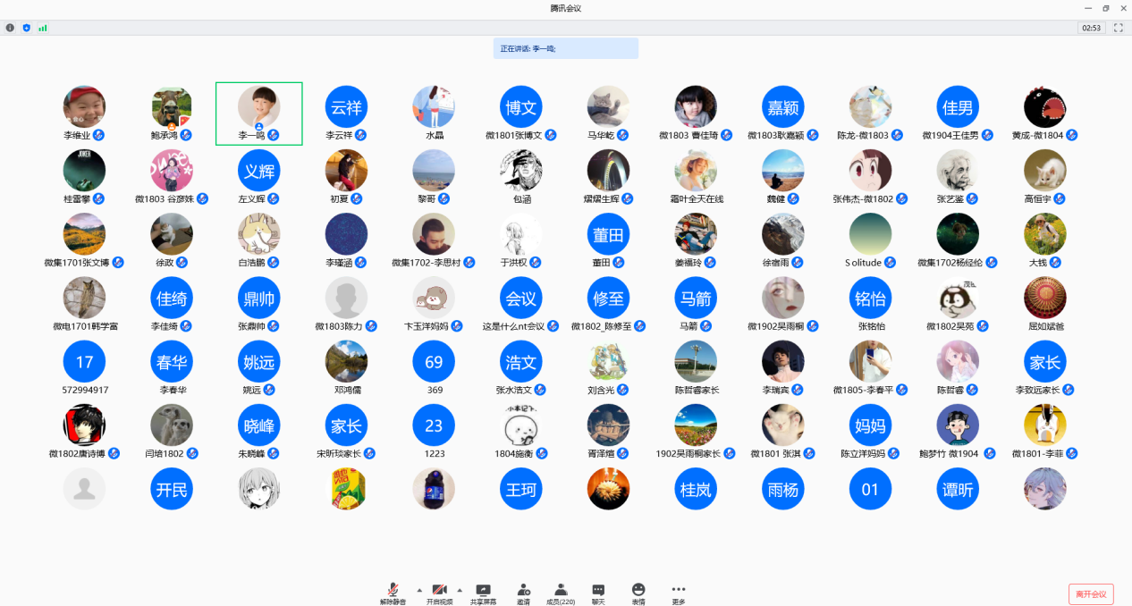The width and height of the screenshot is (1132, 606).
Task: Open the Members (成员 220) list
Action: (x=561, y=593)
